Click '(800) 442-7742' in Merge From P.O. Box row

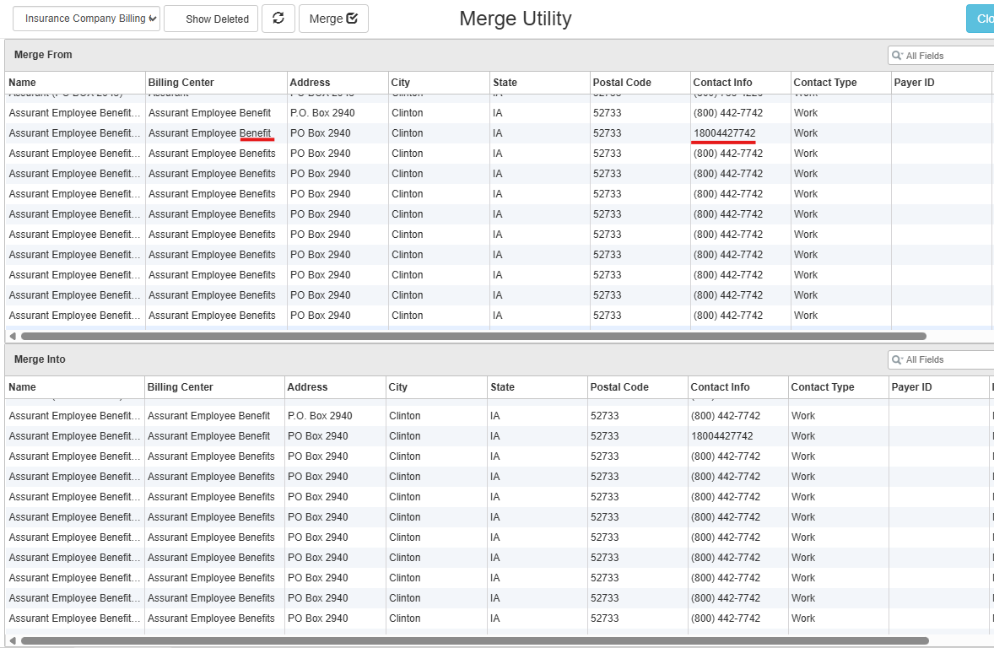click(x=727, y=113)
